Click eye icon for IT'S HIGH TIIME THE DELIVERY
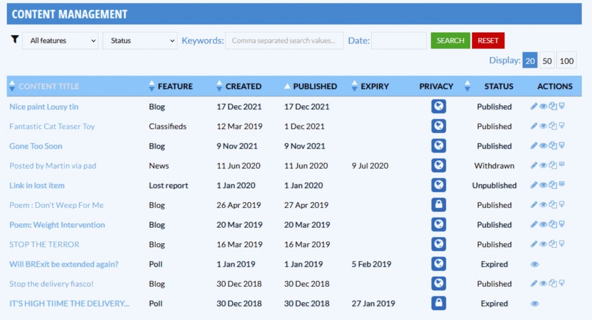The image size is (592, 320). (x=535, y=303)
